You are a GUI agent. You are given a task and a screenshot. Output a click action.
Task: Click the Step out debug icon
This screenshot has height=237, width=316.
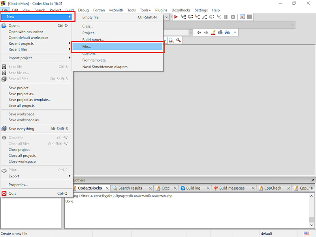click(x=205, y=17)
